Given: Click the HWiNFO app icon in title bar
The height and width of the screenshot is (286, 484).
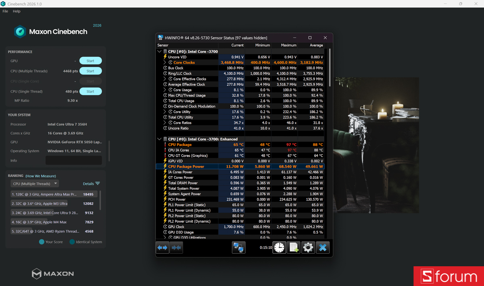Looking at the screenshot, I should tap(161, 37).
